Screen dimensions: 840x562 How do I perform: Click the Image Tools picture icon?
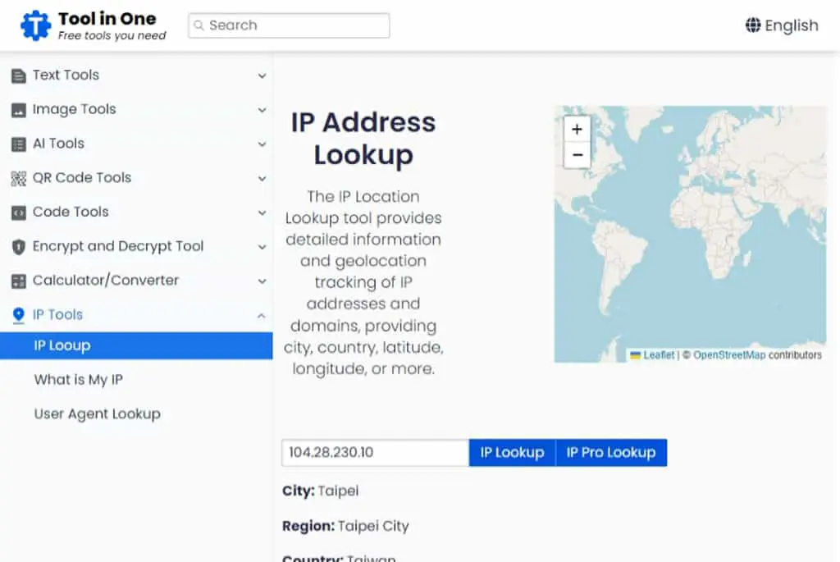(18, 111)
